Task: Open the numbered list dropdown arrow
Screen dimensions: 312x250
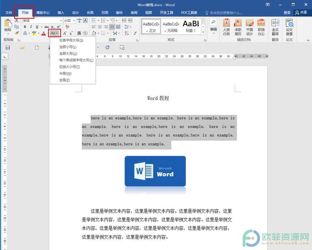Action: click(x=108, y=20)
